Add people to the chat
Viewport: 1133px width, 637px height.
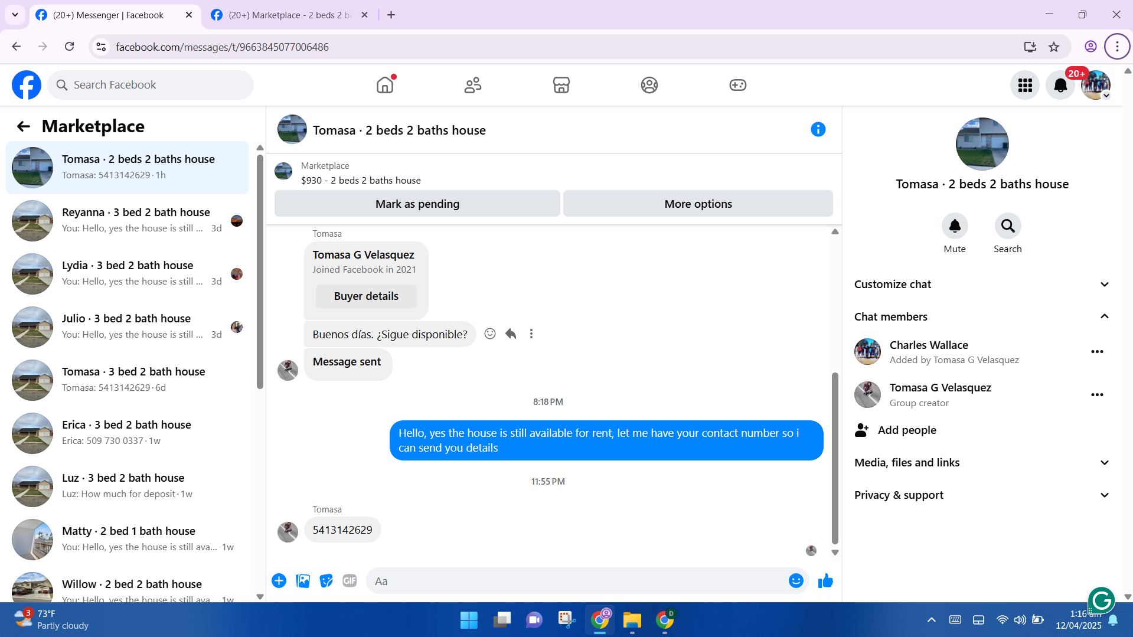coord(896,430)
